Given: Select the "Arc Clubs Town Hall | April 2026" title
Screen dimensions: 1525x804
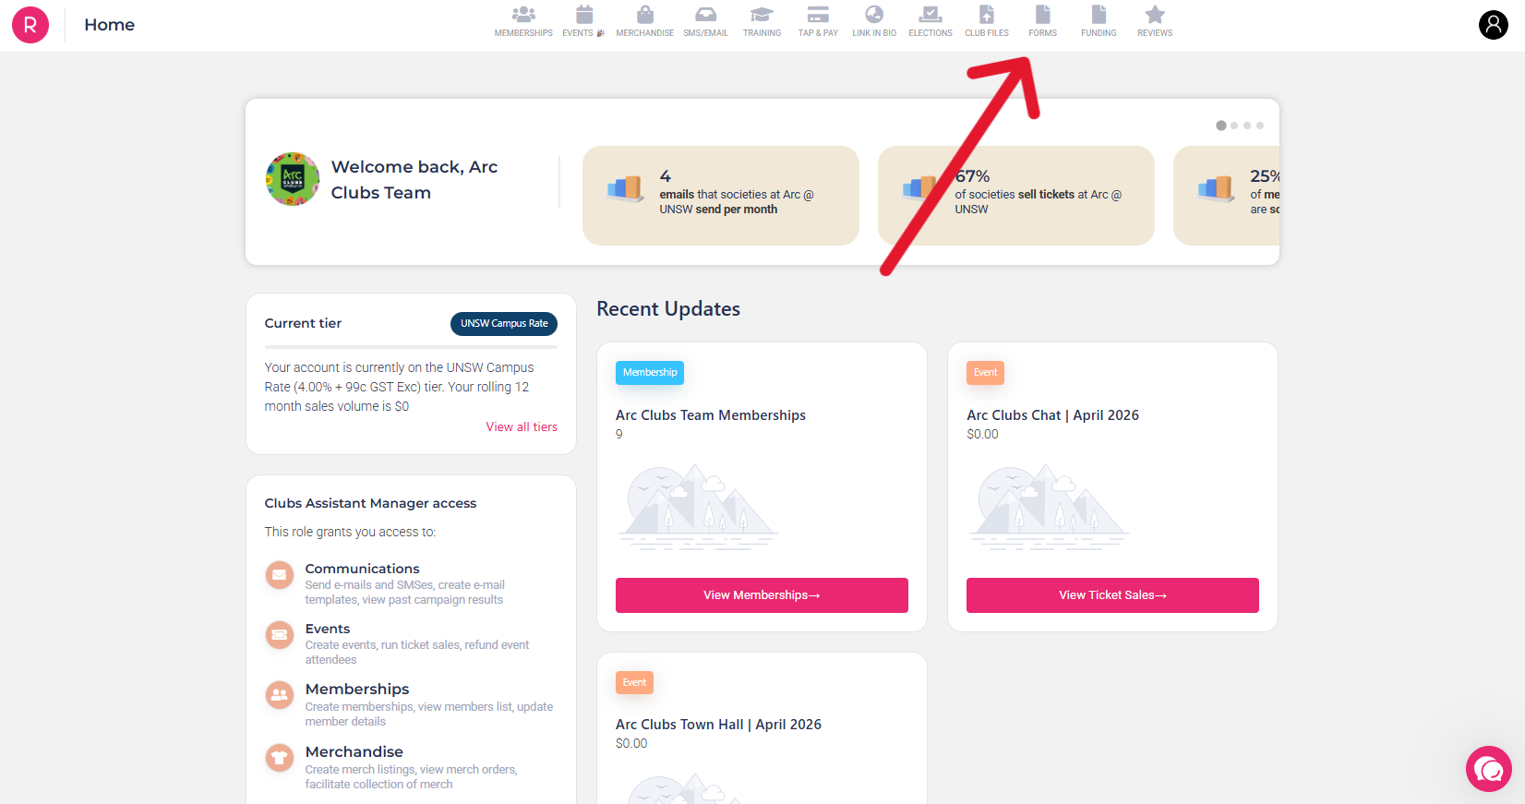Looking at the screenshot, I should [x=718, y=725].
